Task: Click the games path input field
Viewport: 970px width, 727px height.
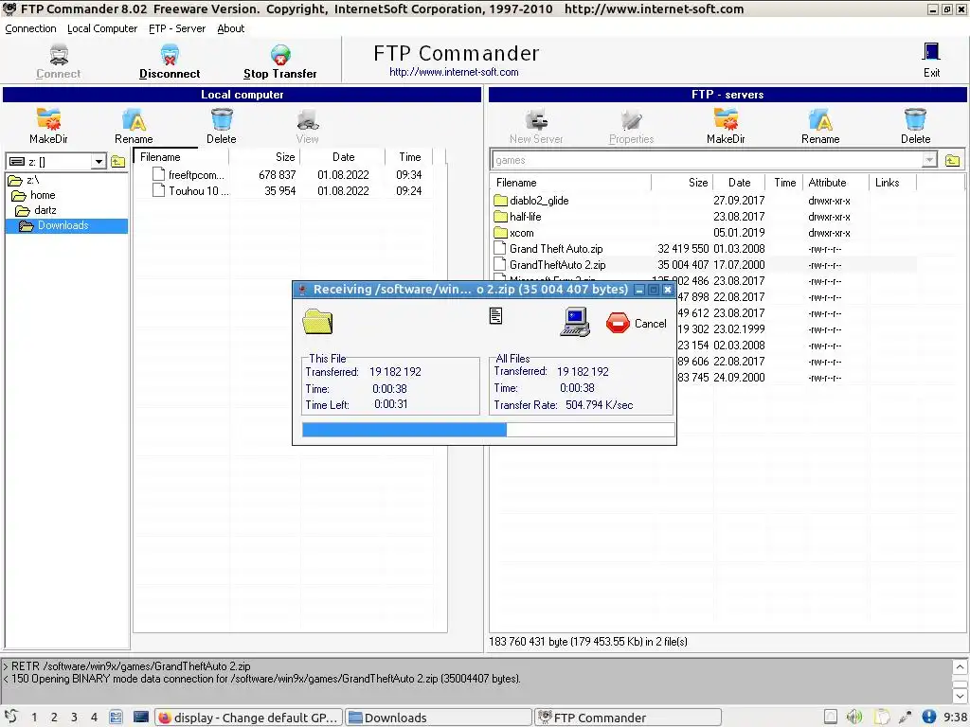Action: 707,160
